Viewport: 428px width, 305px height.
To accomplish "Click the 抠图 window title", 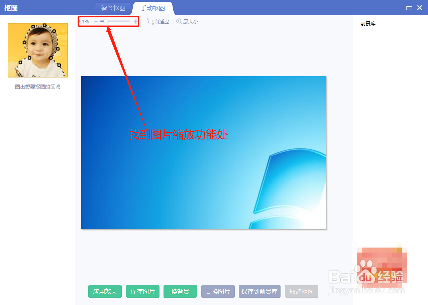I will coord(11,8).
